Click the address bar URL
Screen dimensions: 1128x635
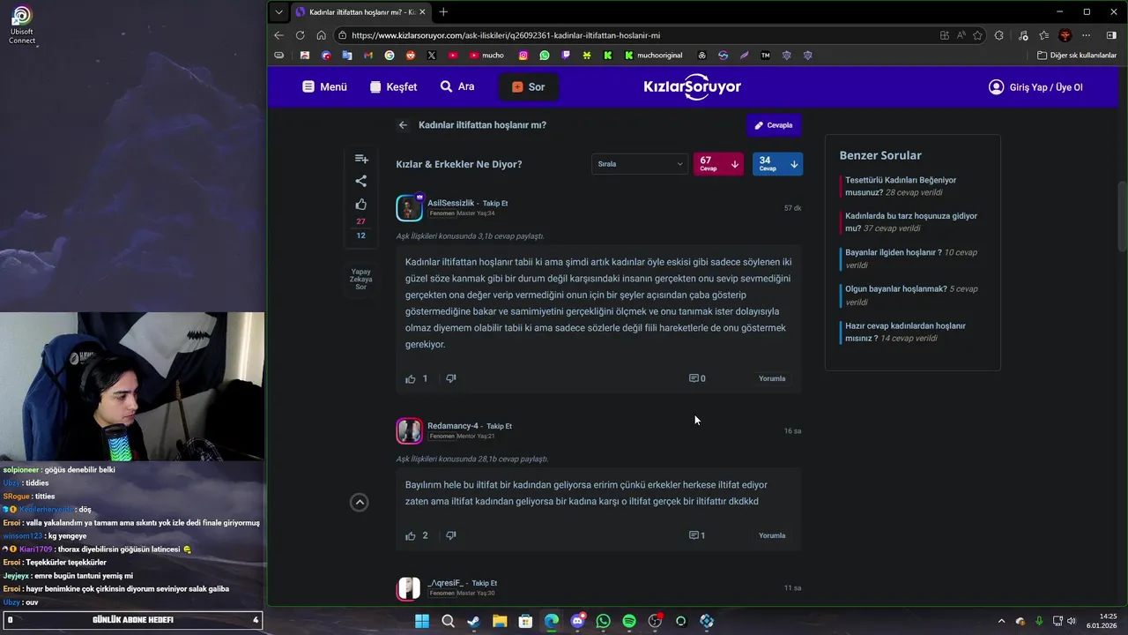(x=506, y=35)
